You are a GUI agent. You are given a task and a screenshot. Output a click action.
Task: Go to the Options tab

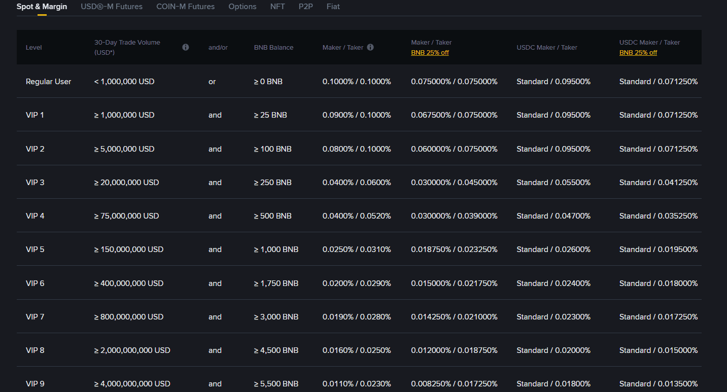click(243, 7)
